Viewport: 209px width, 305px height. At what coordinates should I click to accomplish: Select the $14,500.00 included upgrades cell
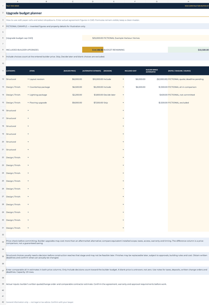[93, 50]
